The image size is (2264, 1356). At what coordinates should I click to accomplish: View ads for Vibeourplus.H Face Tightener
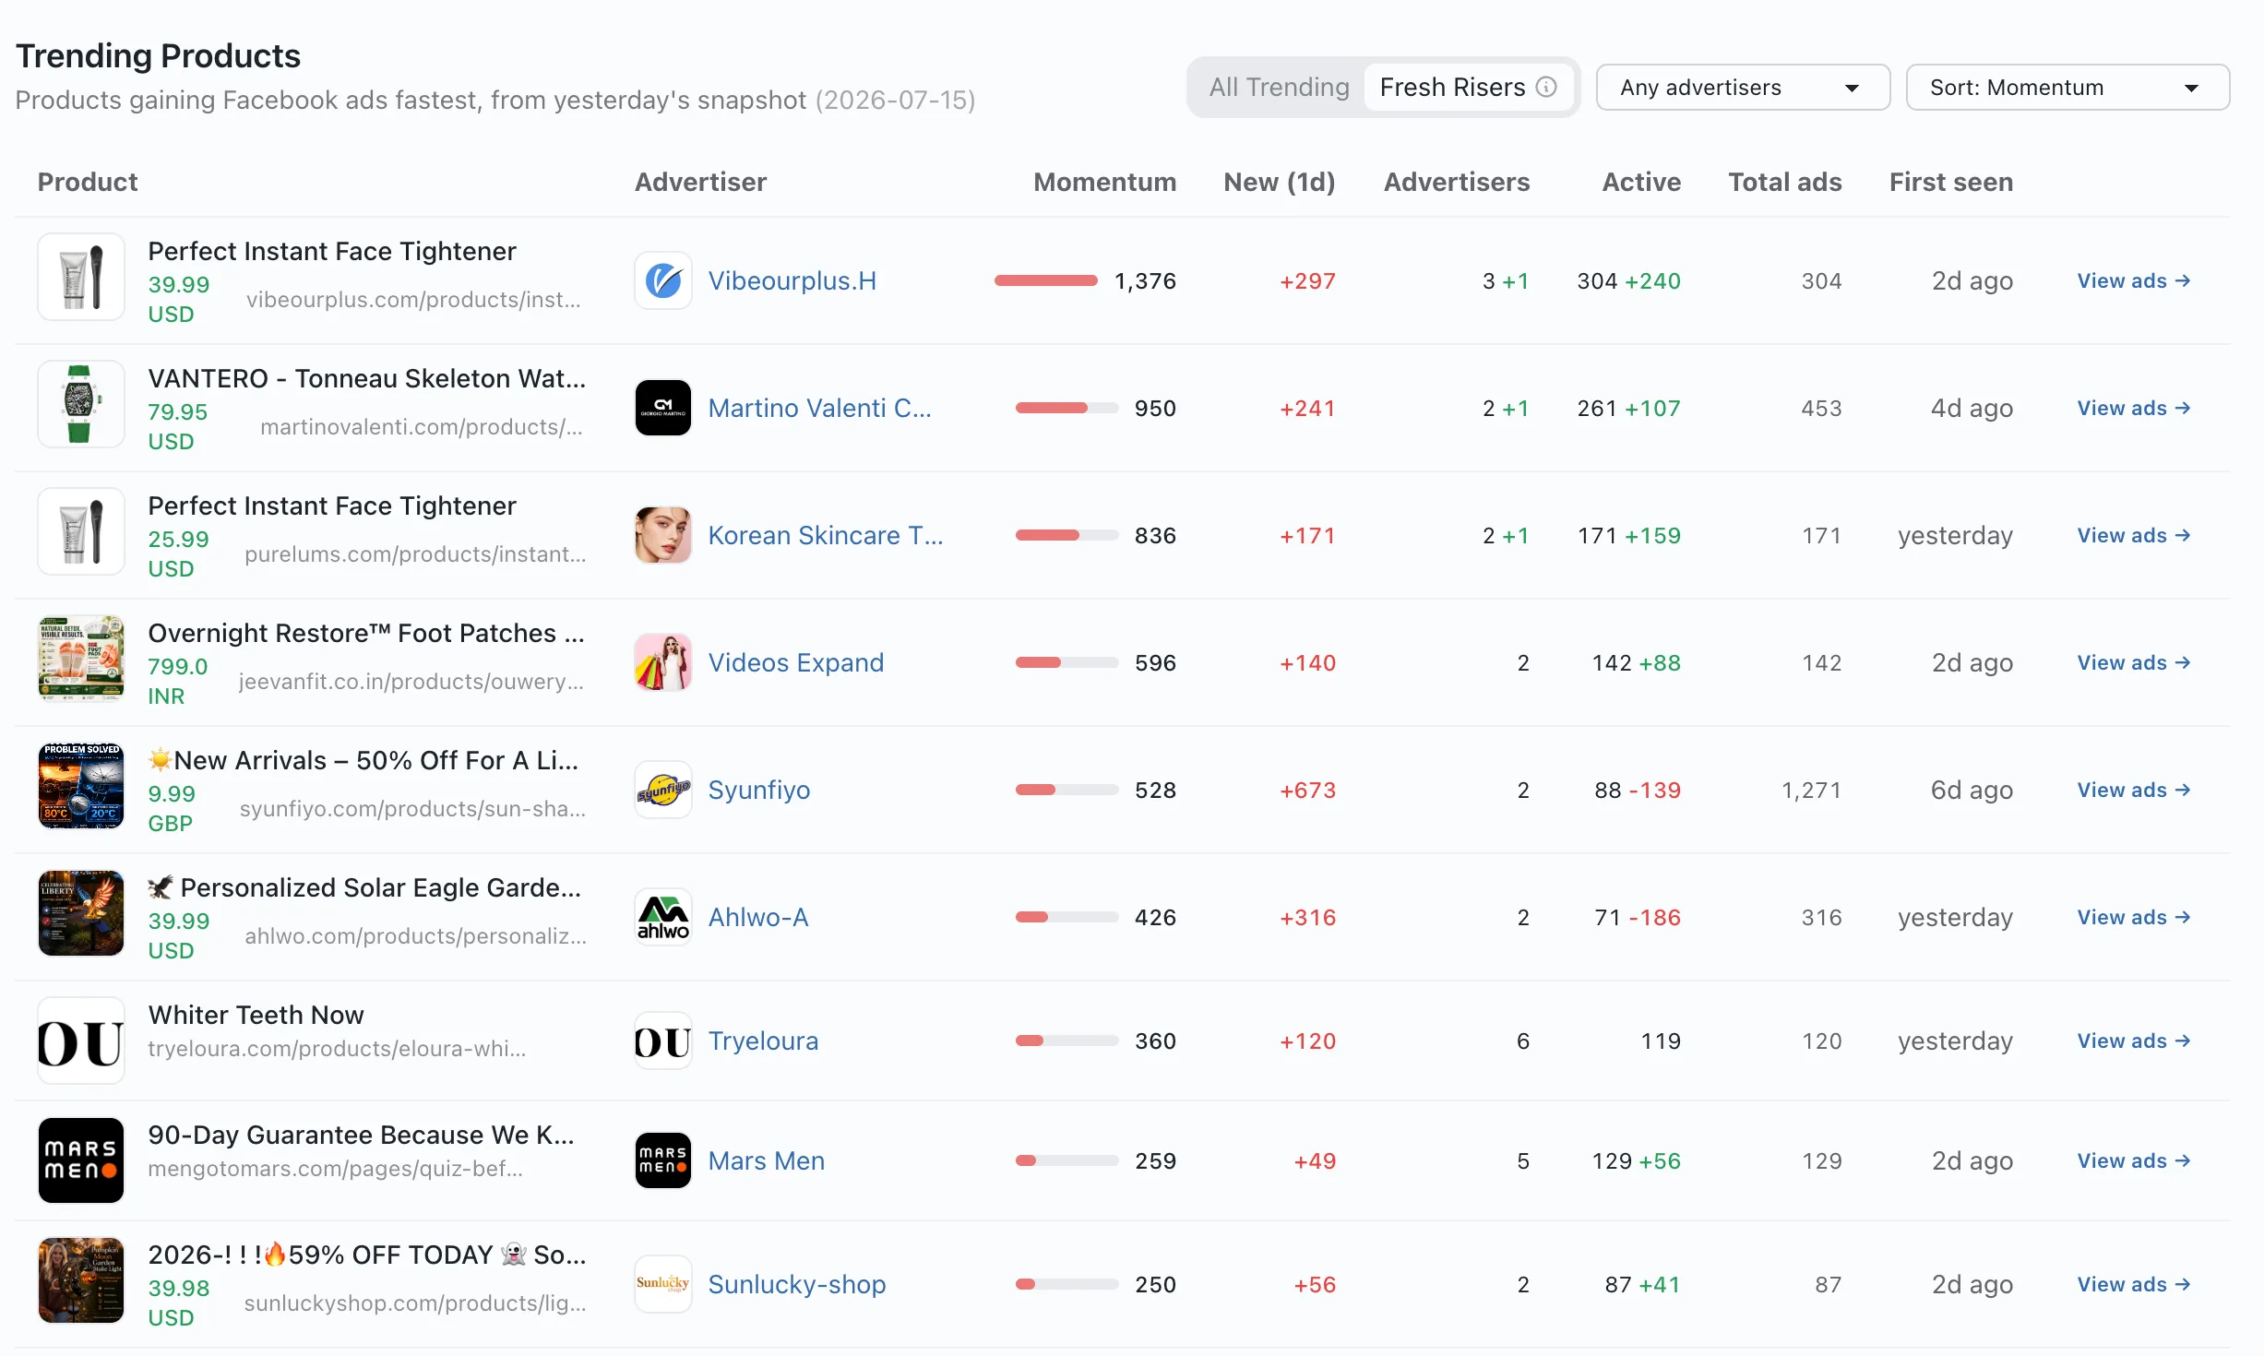2134,280
